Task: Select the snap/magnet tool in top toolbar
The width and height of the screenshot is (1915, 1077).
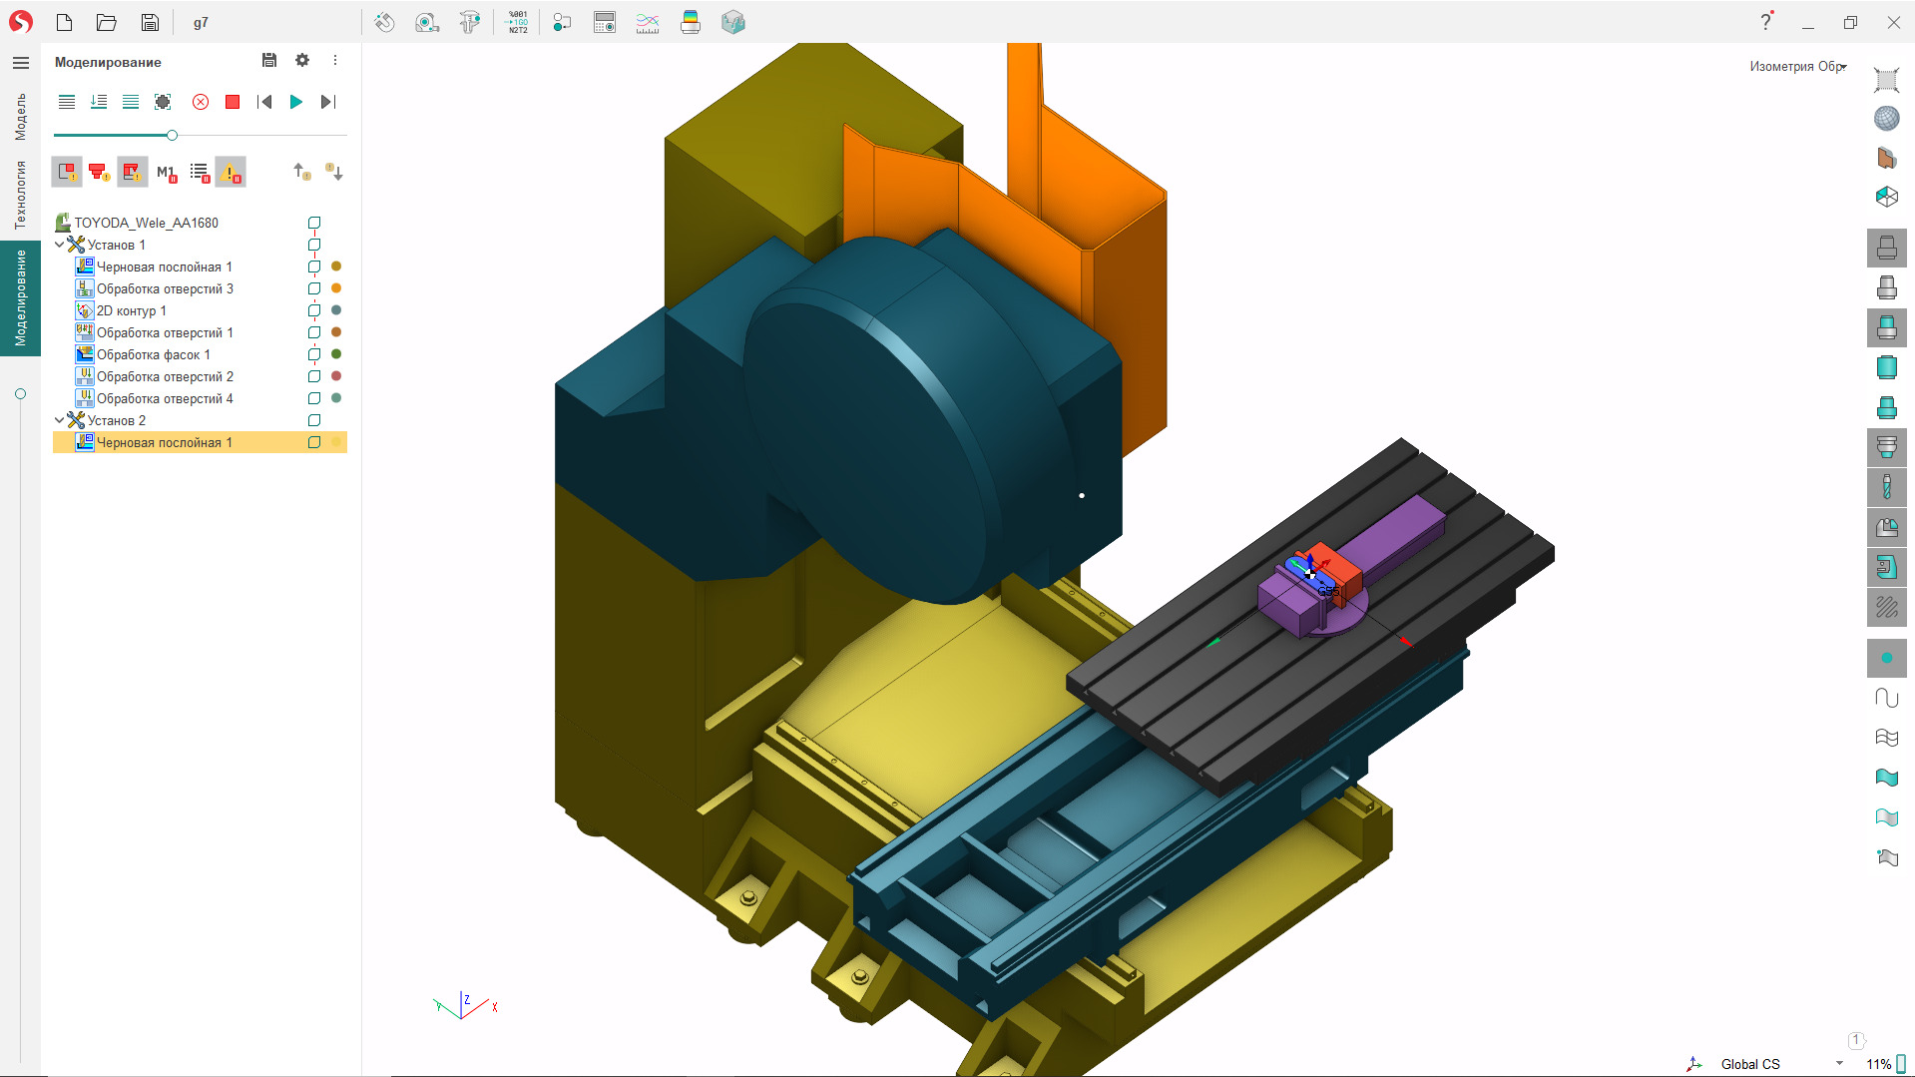Action: pyautogui.click(x=384, y=22)
